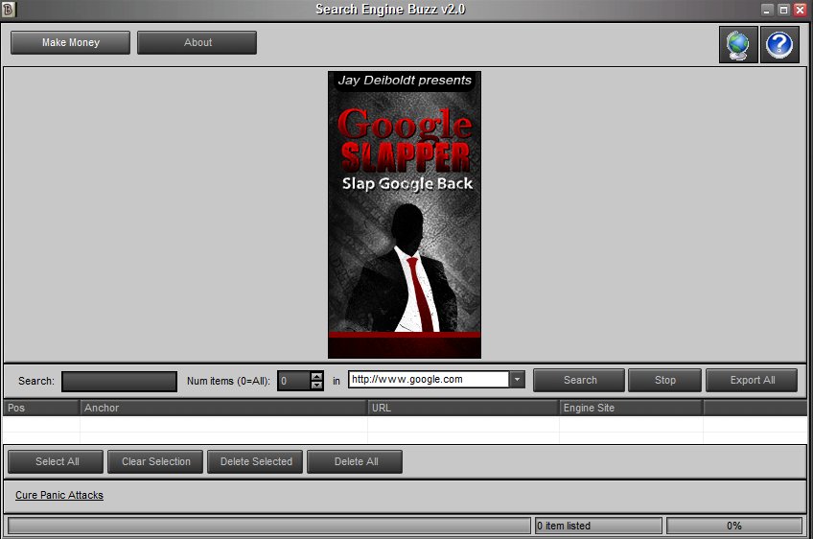Minimize the Search Engine Buzz window
This screenshot has height=539, width=813.
point(767,10)
